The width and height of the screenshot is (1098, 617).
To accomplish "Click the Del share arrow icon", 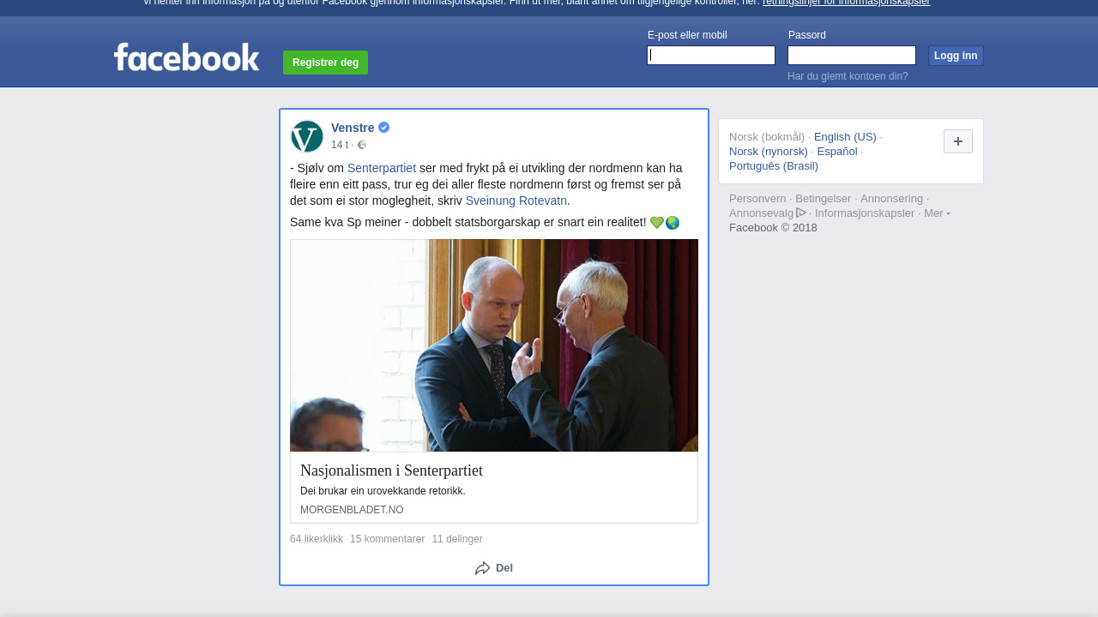I will coord(483,568).
